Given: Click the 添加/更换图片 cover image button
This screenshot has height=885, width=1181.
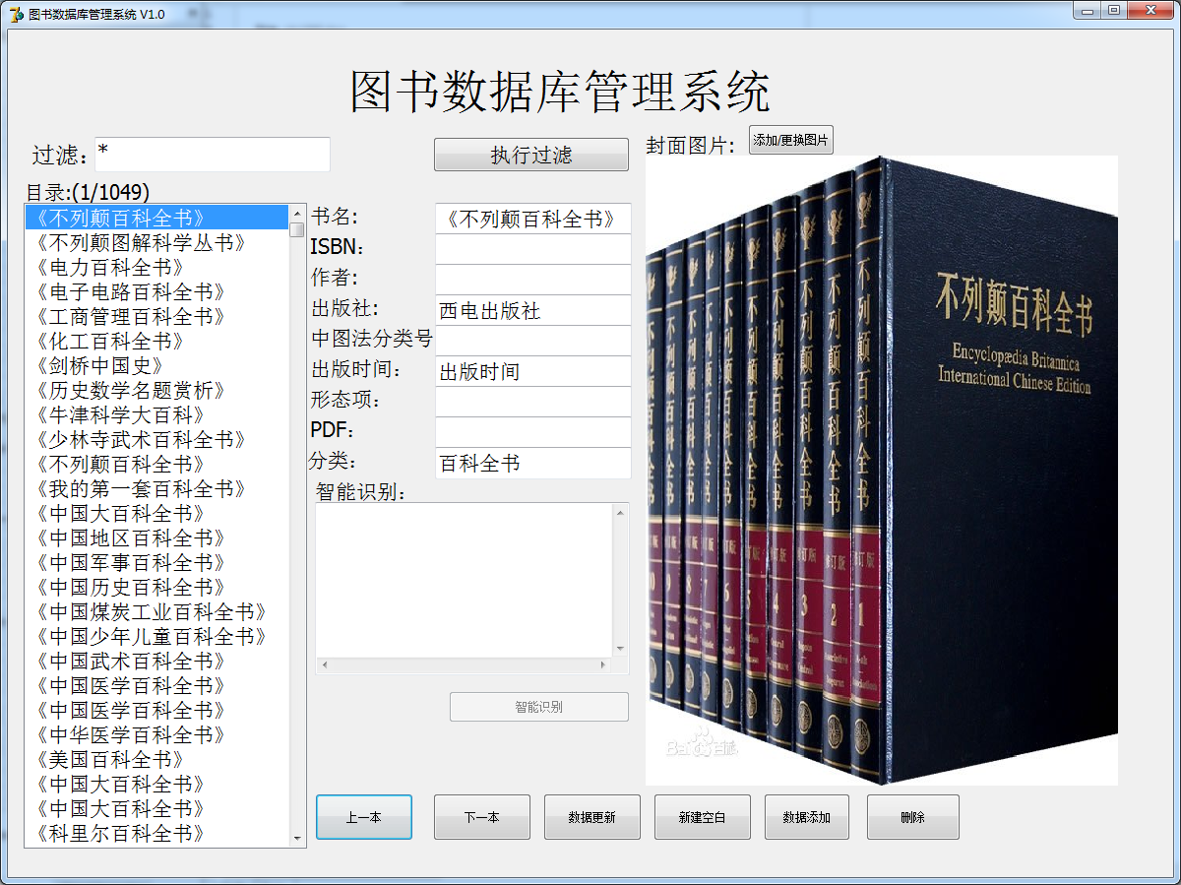Looking at the screenshot, I should coord(790,140).
